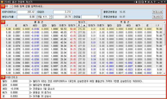Open help question mark icon
Viewport: 167px width, 99px height.
[154, 2]
